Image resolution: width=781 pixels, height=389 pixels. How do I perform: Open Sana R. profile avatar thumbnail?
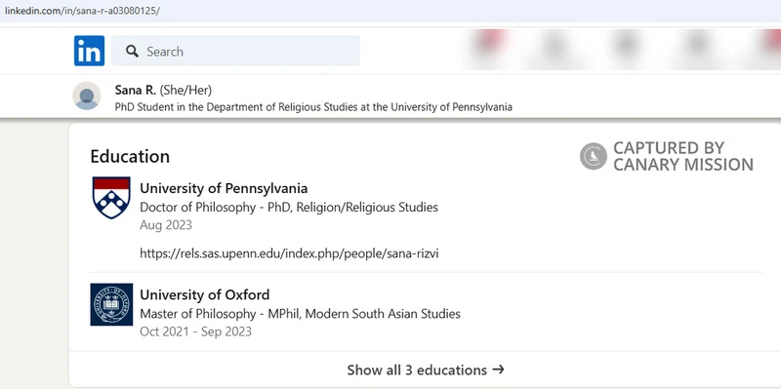click(87, 96)
